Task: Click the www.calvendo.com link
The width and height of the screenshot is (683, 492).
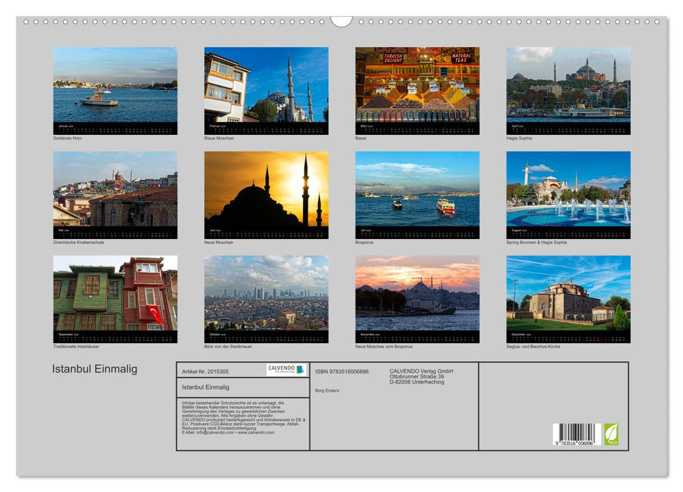Action: tap(258, 432)
